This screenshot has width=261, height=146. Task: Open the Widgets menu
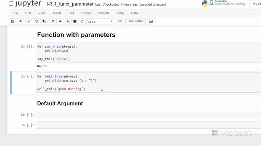pyautogui.click(x=104, y=13)
